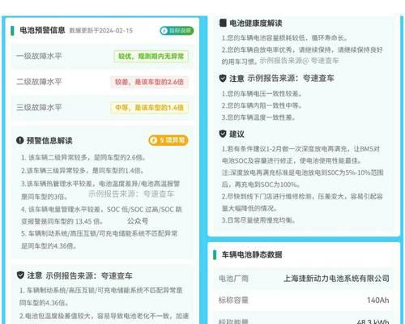Viewport: 405px width, 324px height.
Task: Click the 您的车辆电池容量损耗较低 line
Action: 284,38
